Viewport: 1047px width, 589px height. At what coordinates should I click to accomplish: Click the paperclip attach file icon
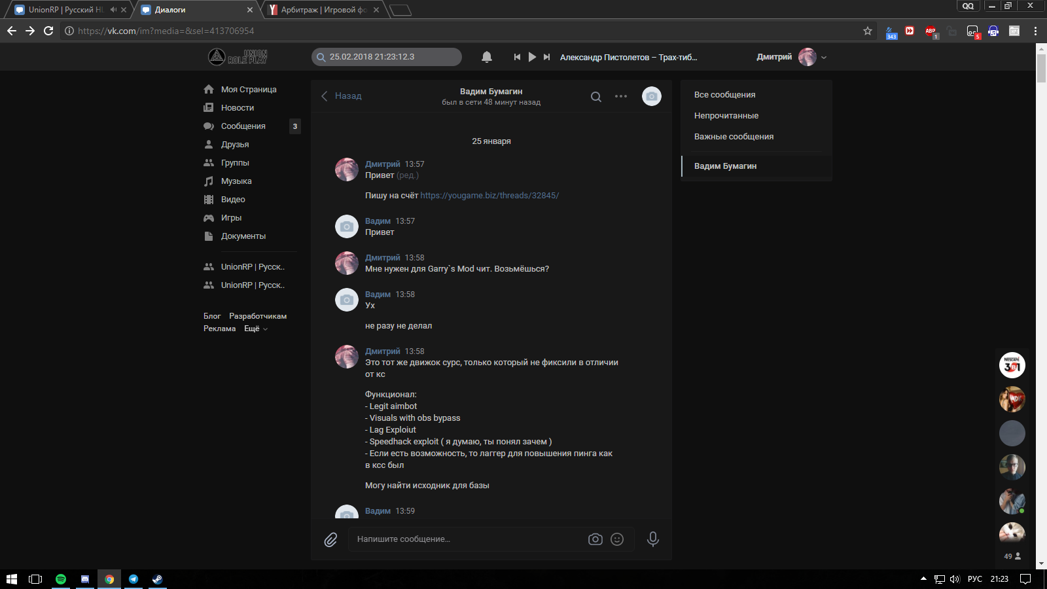(330, 539)
